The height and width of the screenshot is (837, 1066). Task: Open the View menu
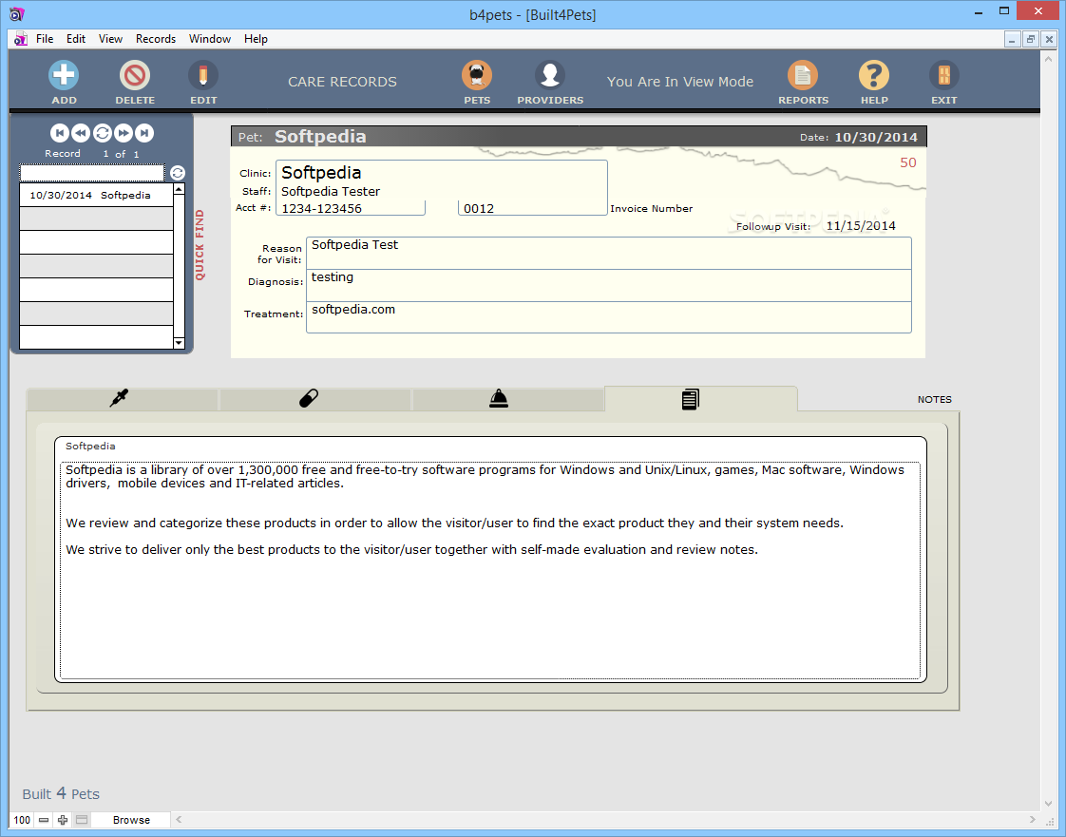click(x=110, y=39)
